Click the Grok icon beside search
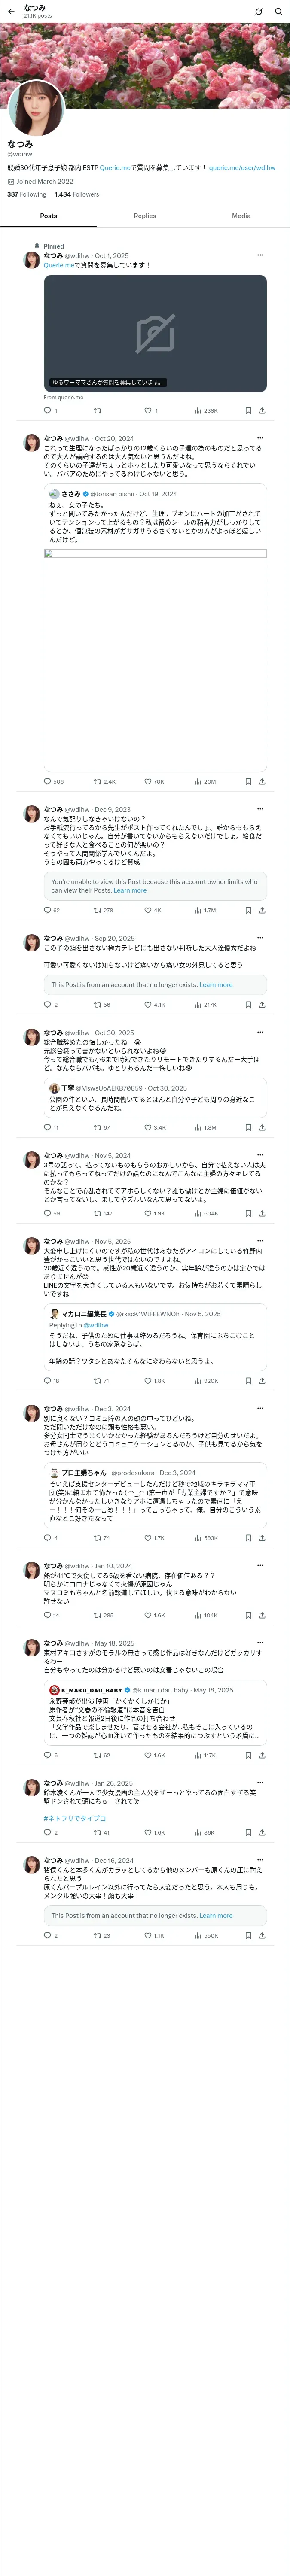290x2576 pixels. (x=258, y=11)
